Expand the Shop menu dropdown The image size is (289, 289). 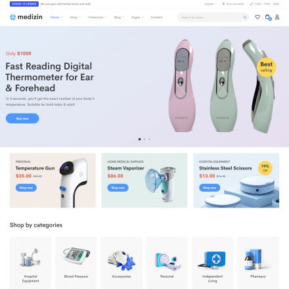76,17
